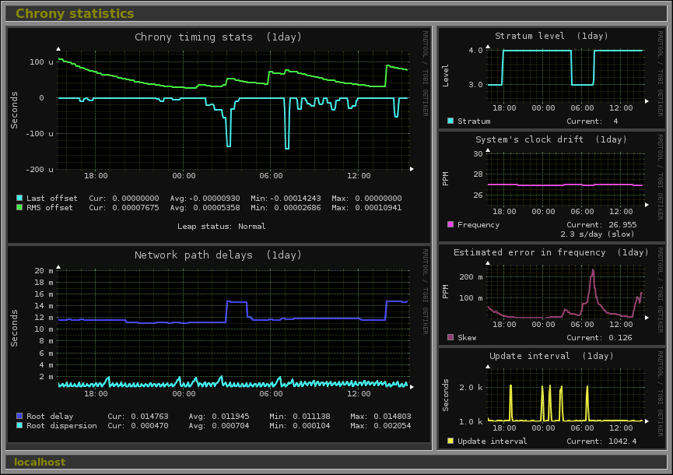Viewport: 673px width, 475px height.
Task: Select the Root dispersion legend swatch
Action: click(19, 426)
